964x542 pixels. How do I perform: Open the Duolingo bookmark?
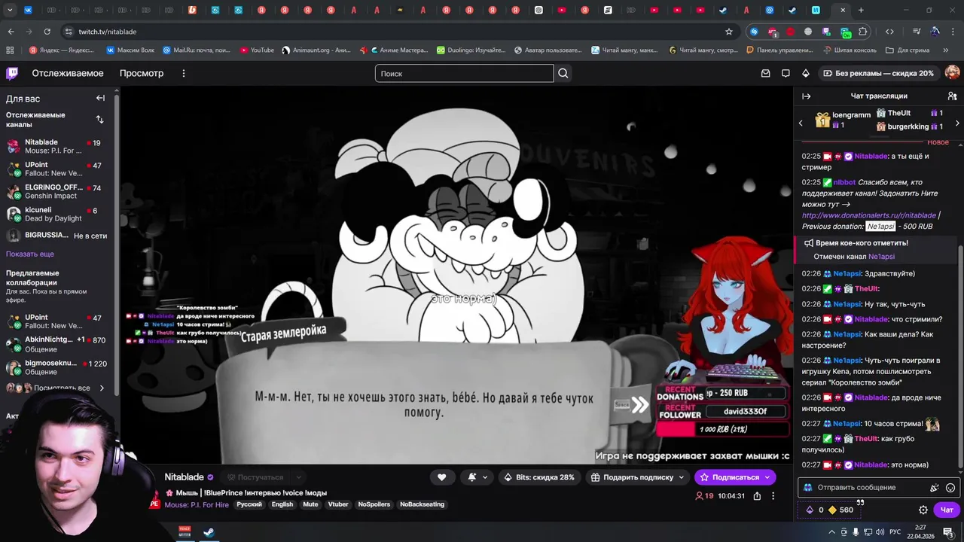tap(471, 50)
